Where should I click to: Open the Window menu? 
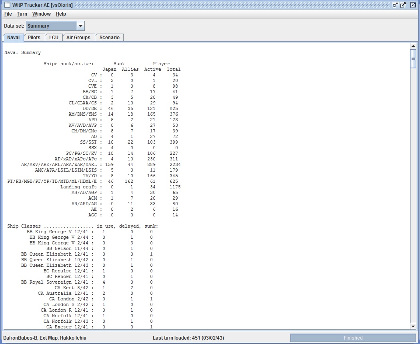41,14
